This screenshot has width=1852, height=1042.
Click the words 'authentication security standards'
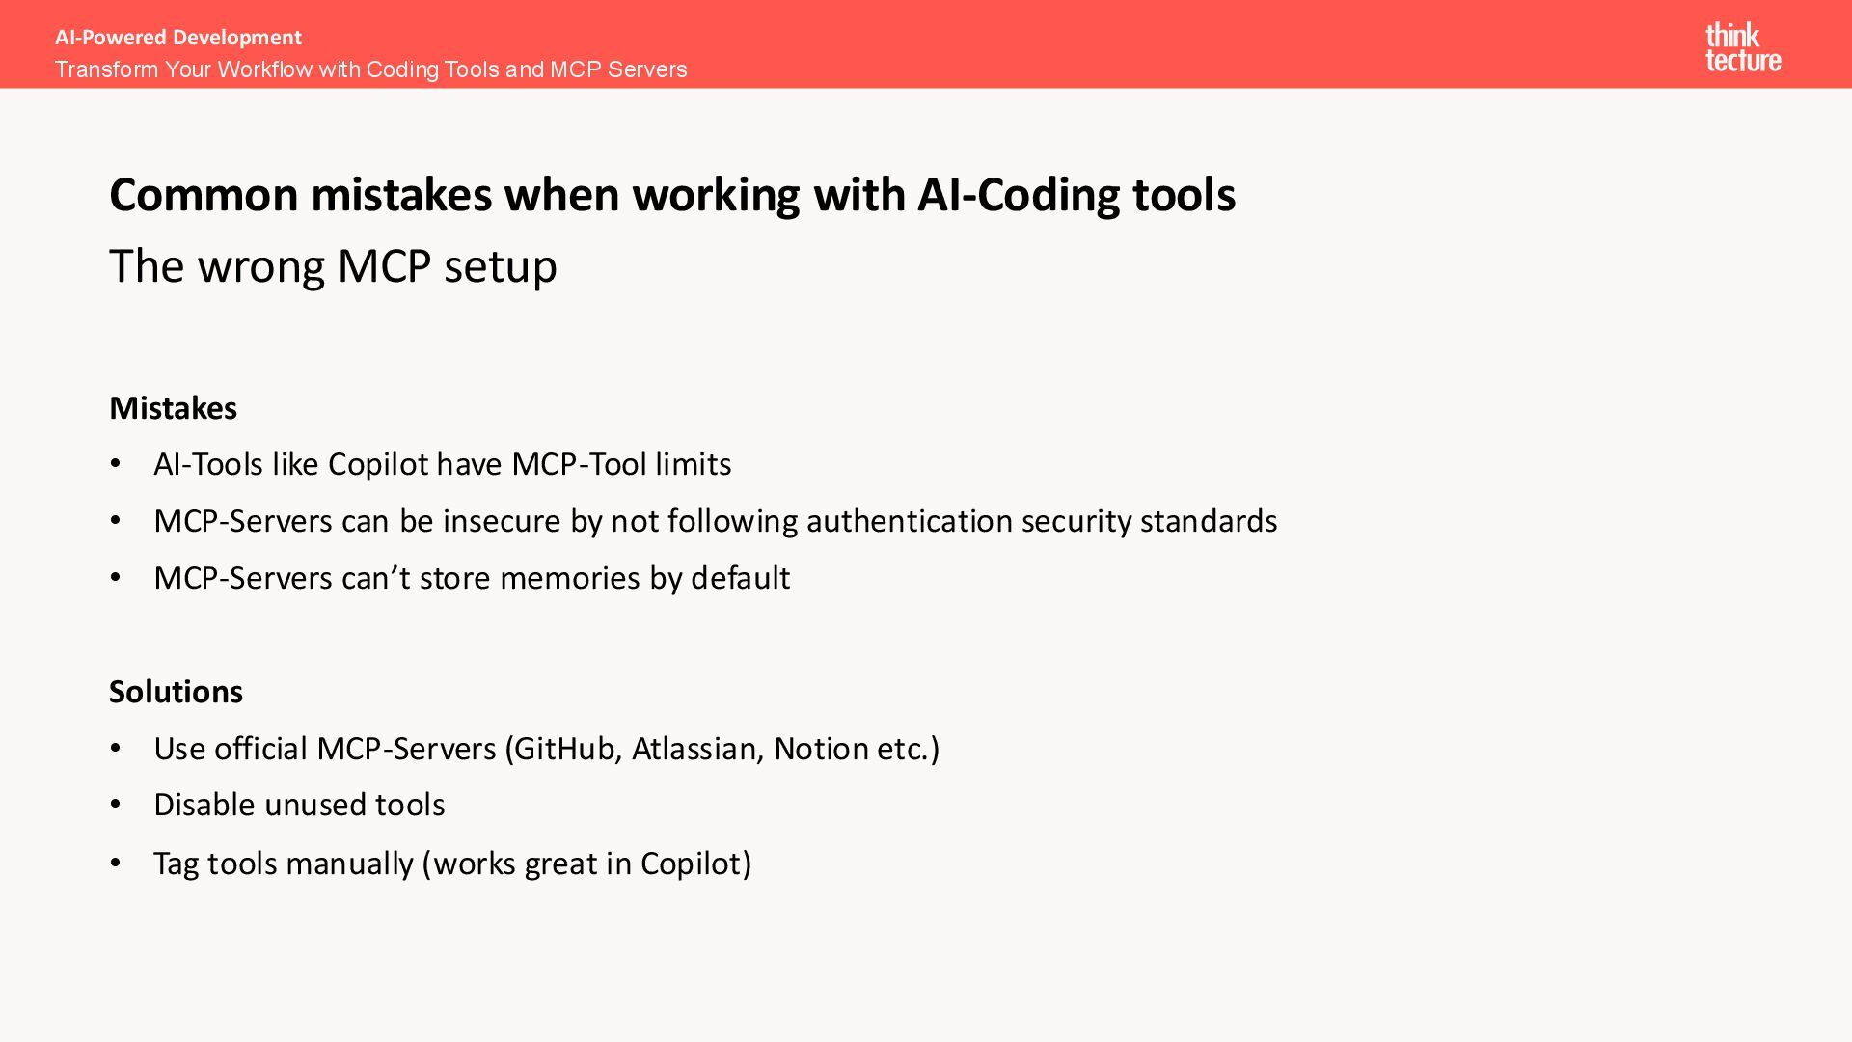pyautogui.click(x=1042, y=521)
